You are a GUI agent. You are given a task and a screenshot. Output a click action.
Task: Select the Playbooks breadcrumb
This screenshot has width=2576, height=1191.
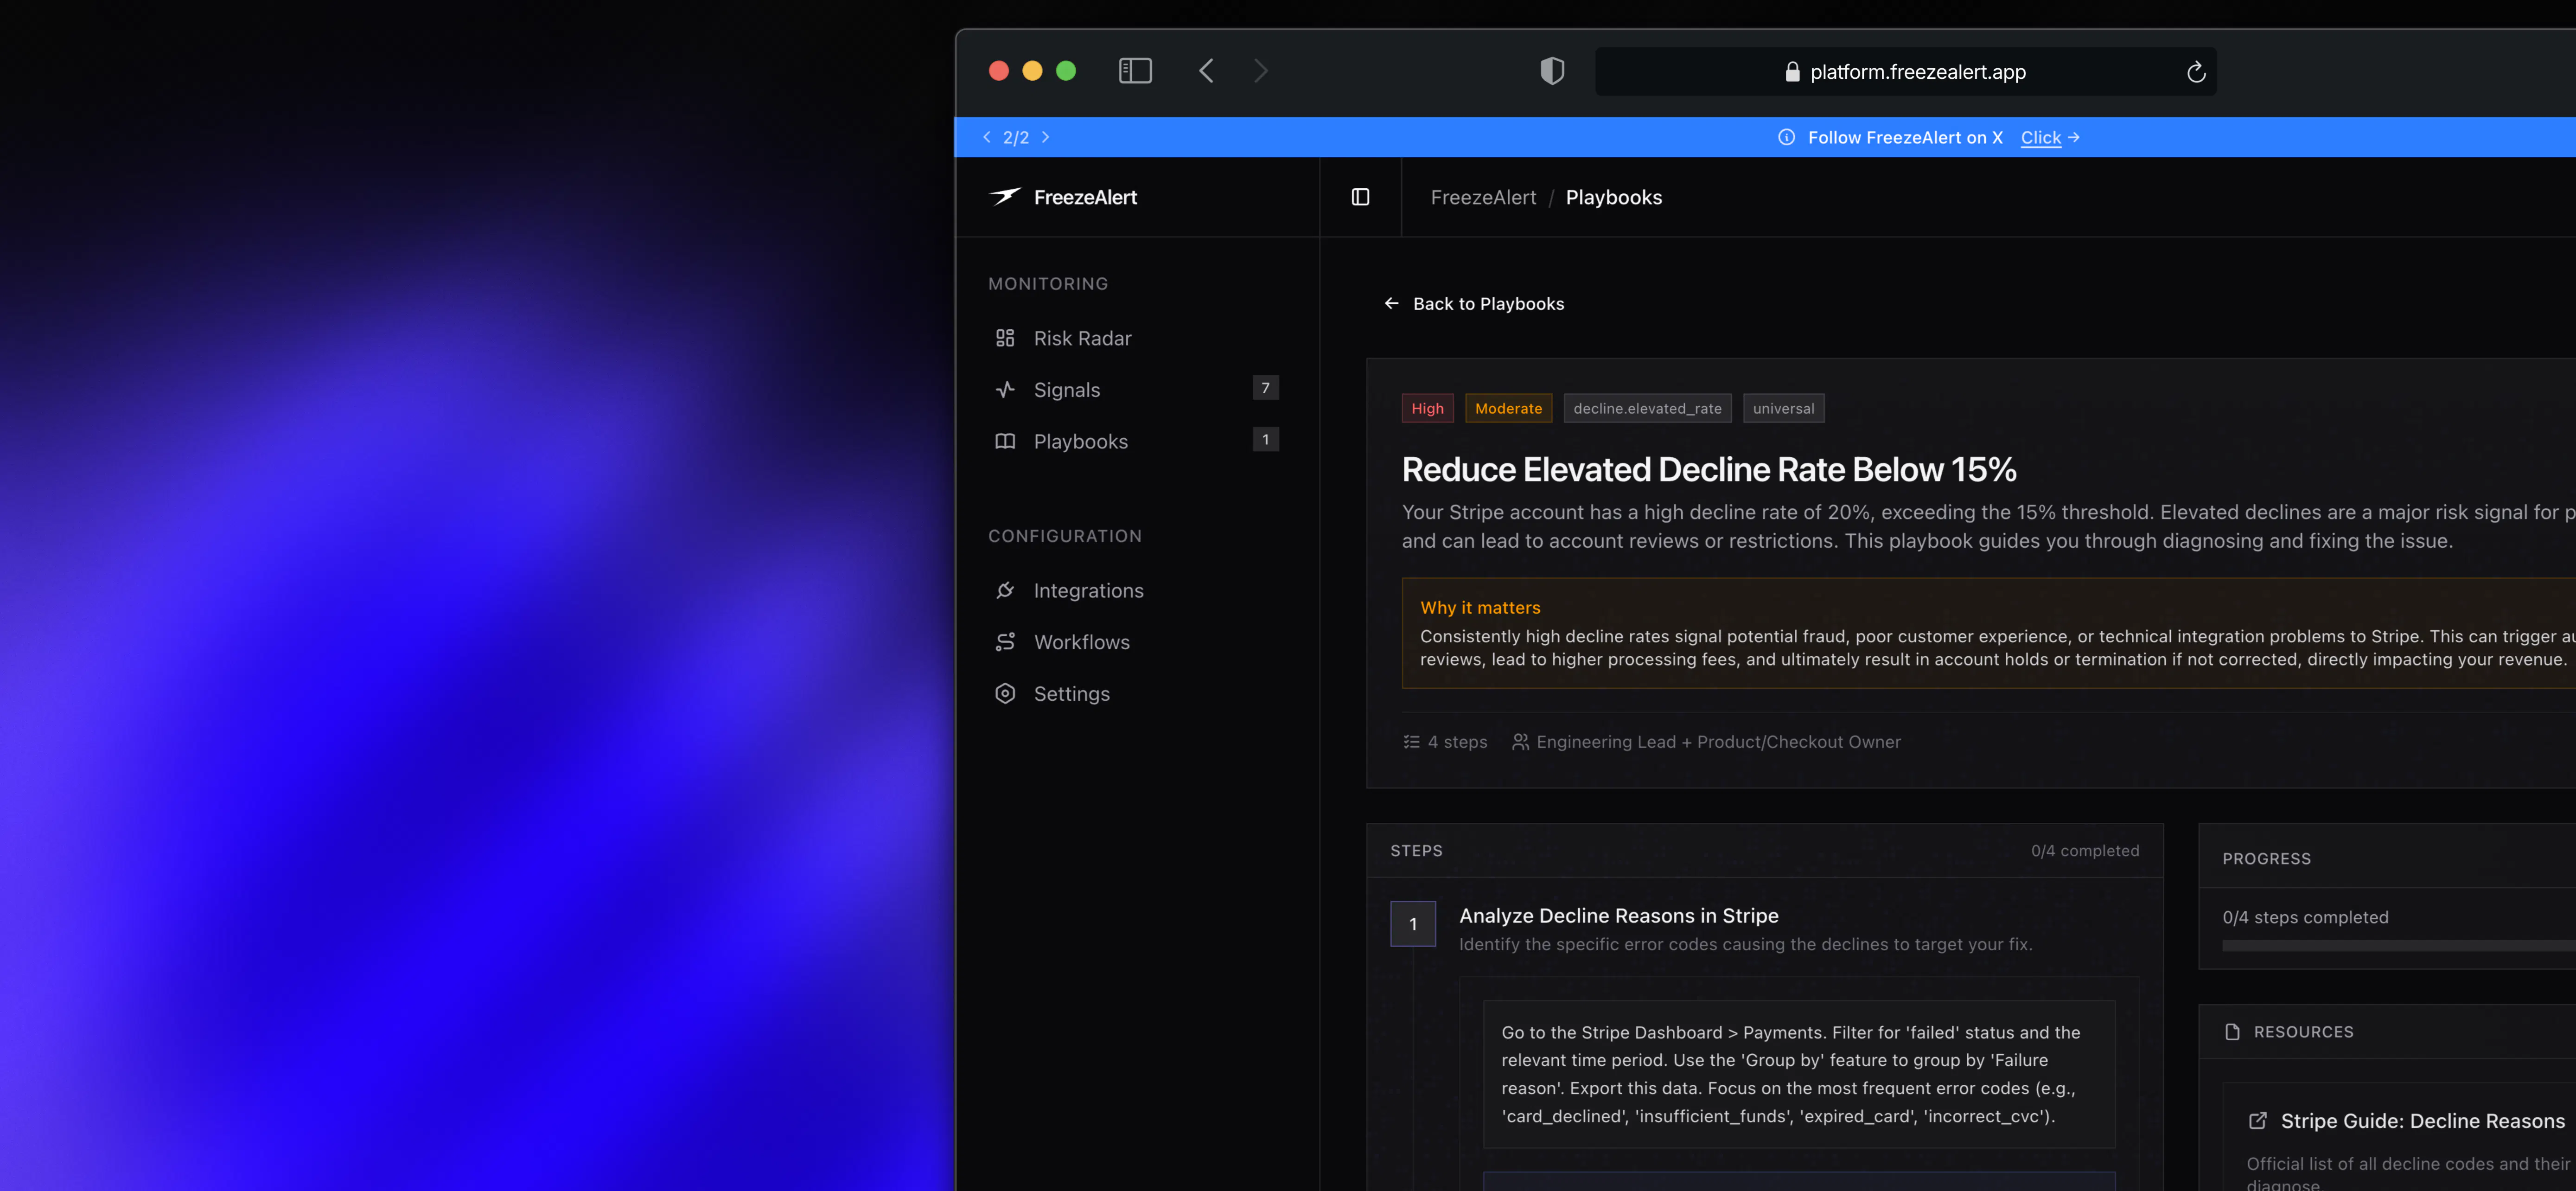coord(1613,198)
